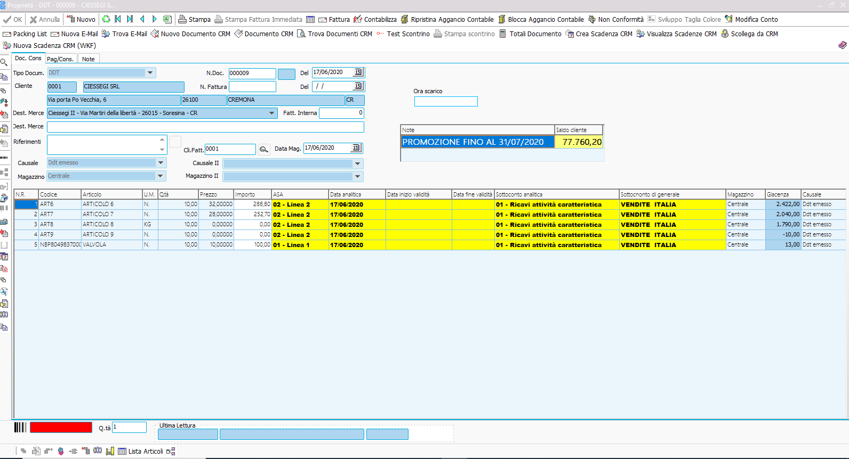Click the Excel export icon
849x459 pixels.
coord(167,19)
